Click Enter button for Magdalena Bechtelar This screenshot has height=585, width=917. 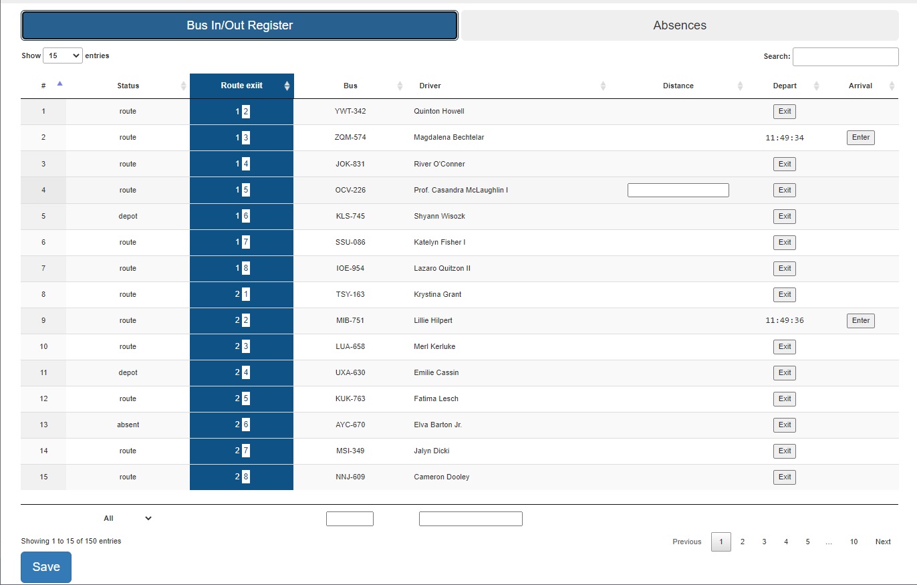point(861,138)
